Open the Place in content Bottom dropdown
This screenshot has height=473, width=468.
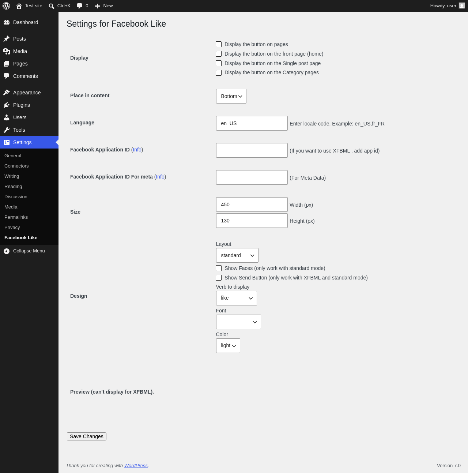coord(231,96)
